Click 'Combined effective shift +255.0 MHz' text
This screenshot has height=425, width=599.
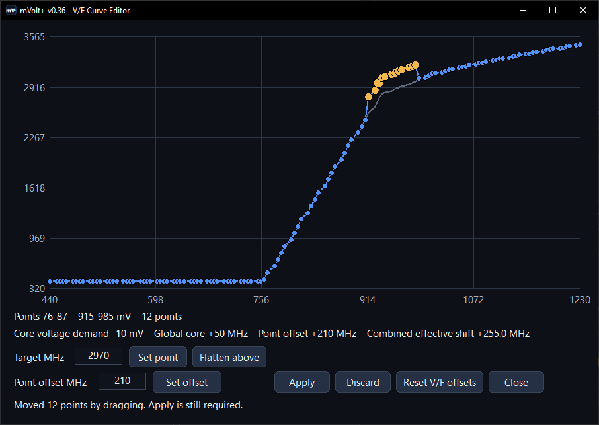[x=448, y=334]
